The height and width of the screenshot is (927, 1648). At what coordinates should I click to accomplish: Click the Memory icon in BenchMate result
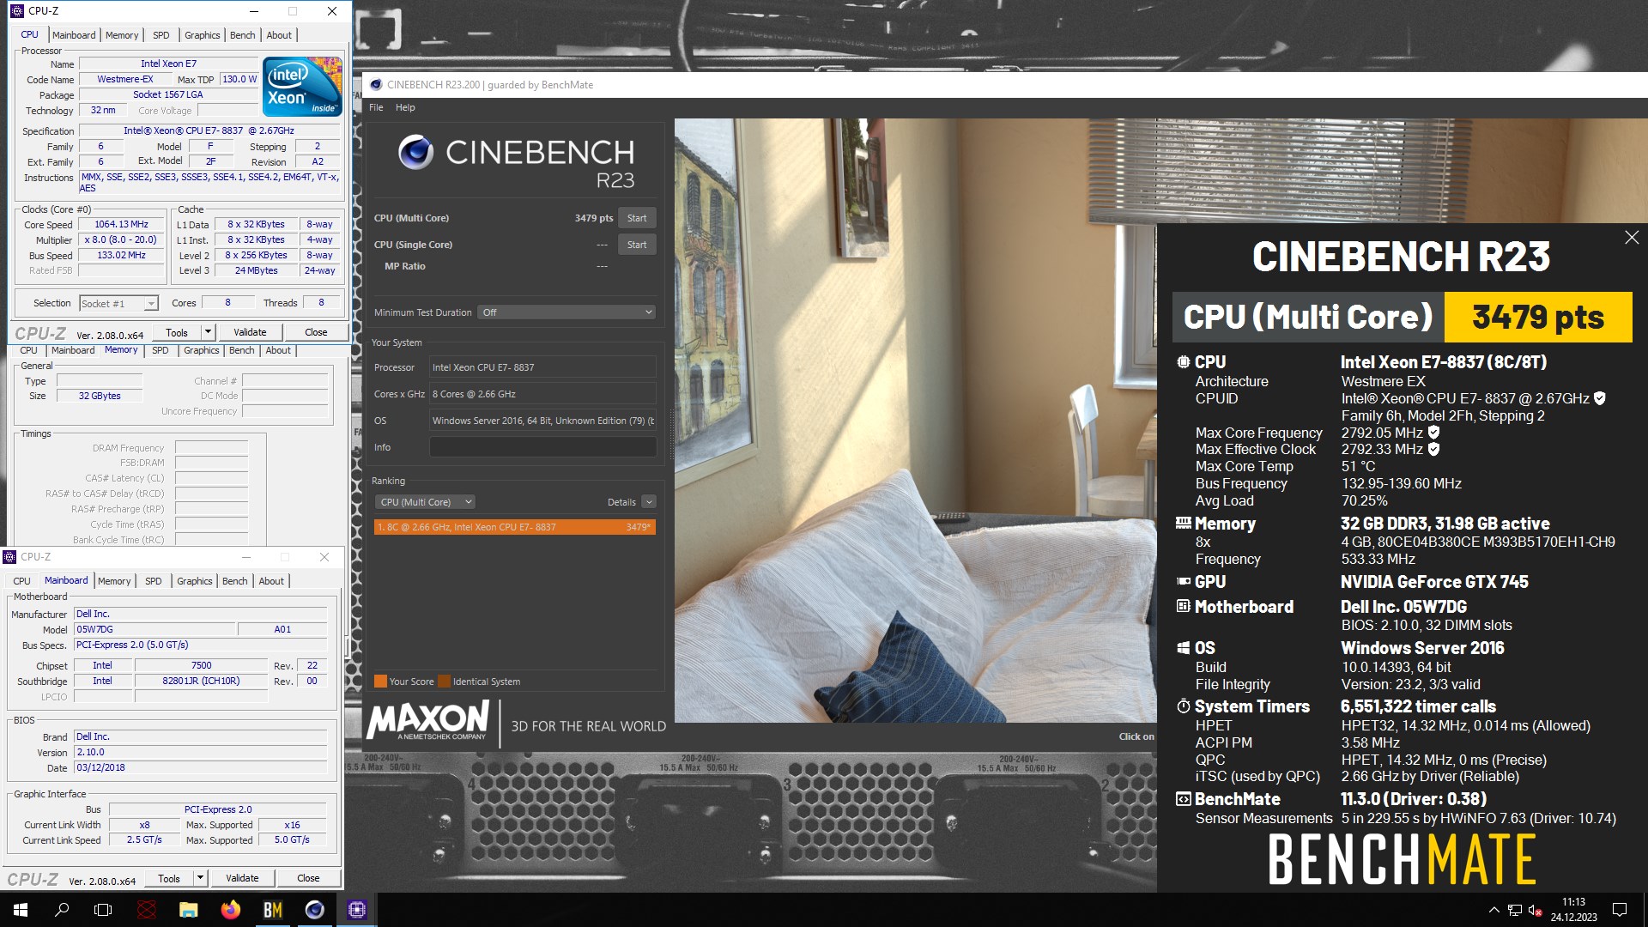[1184, 523]
